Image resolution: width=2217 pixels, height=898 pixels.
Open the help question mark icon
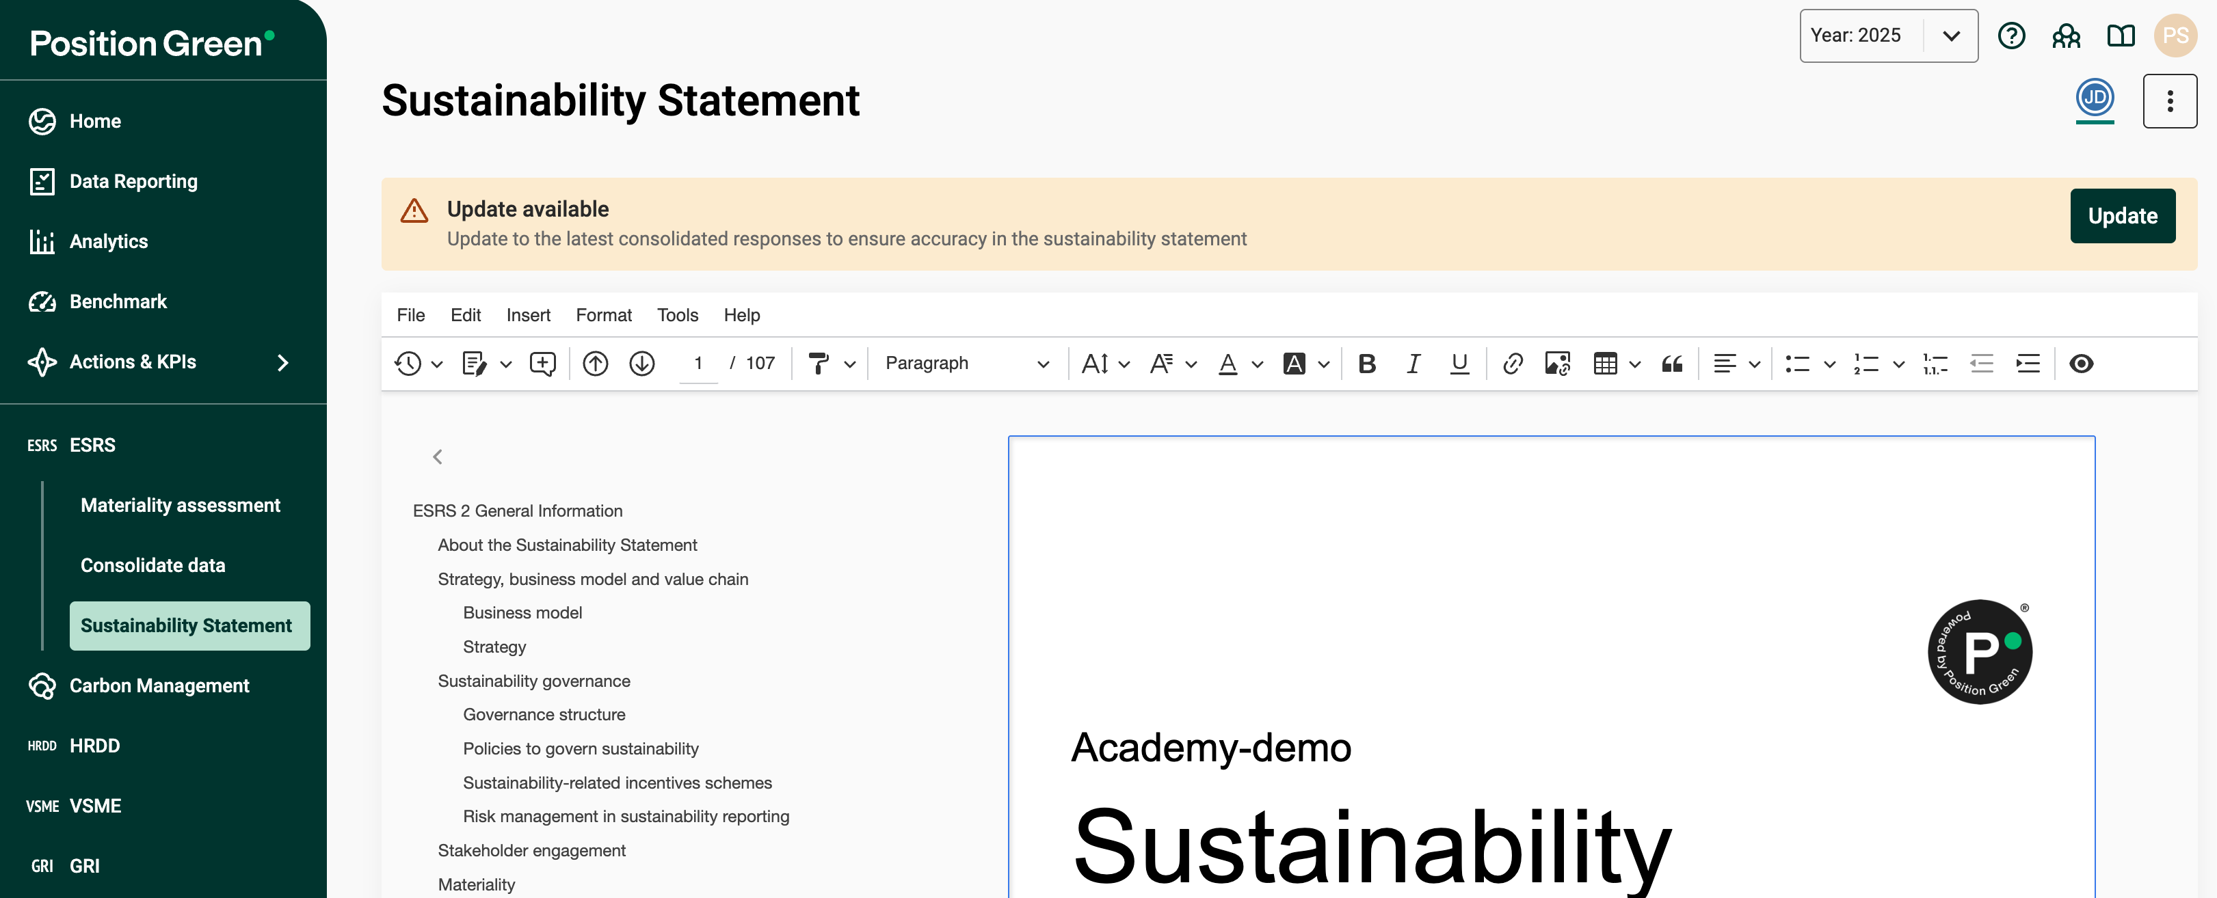[x=2010, y=36]
